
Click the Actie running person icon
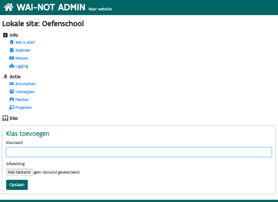[5, 76]
